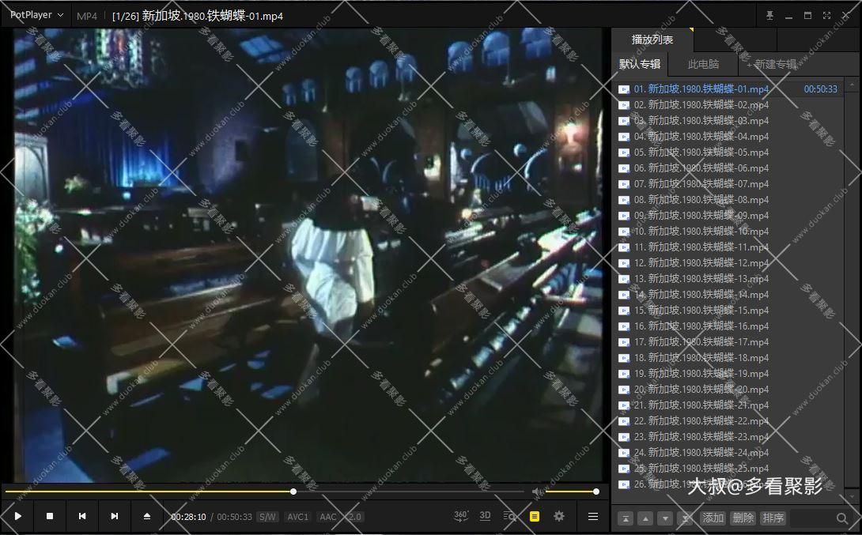Viewport: 862px width, 535px height.
Task: Open the hamburger main menu icon
Action: point(592,516)
